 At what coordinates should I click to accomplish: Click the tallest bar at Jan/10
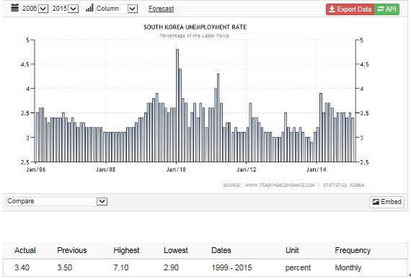coord(177,105)
